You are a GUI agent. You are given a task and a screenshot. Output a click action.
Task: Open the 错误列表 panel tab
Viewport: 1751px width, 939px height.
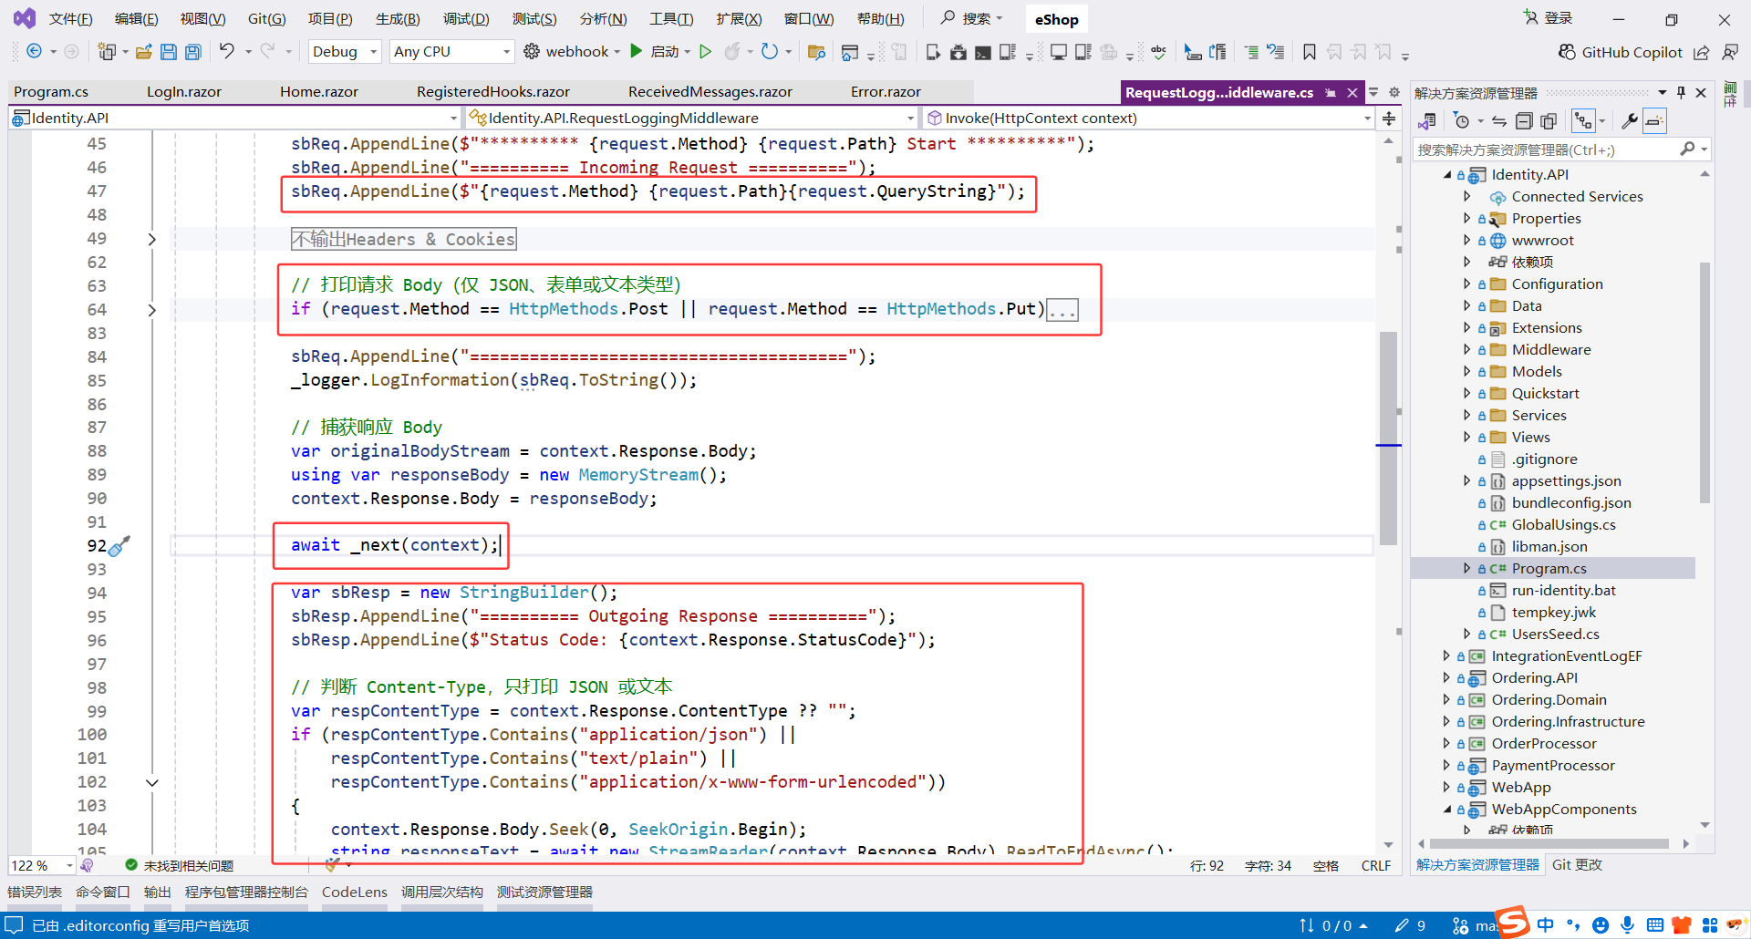[35, 893]
